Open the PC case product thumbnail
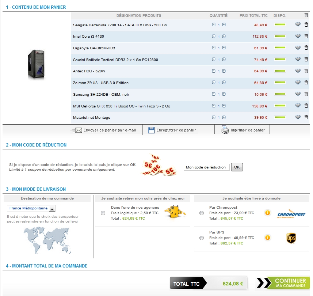 click(x=36, y=64)
